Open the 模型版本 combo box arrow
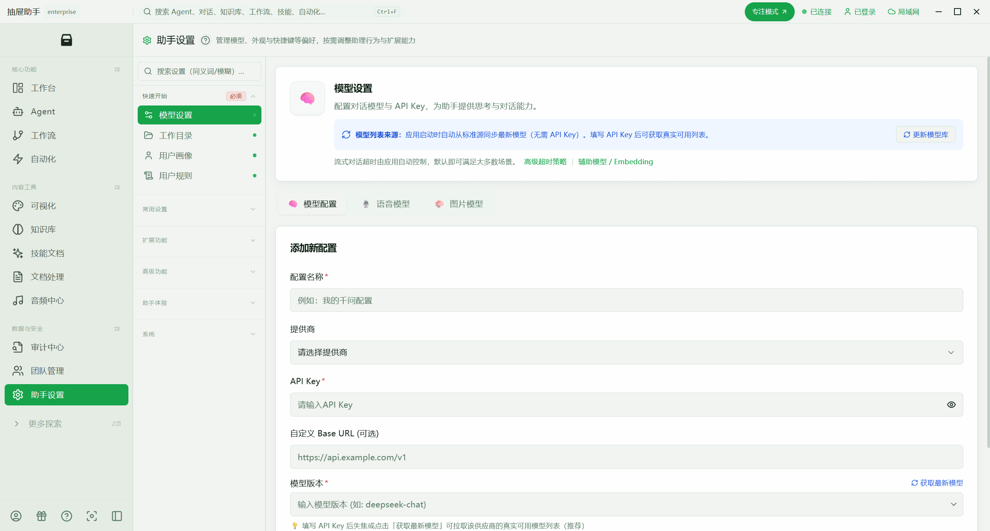 tap(954, 504)
